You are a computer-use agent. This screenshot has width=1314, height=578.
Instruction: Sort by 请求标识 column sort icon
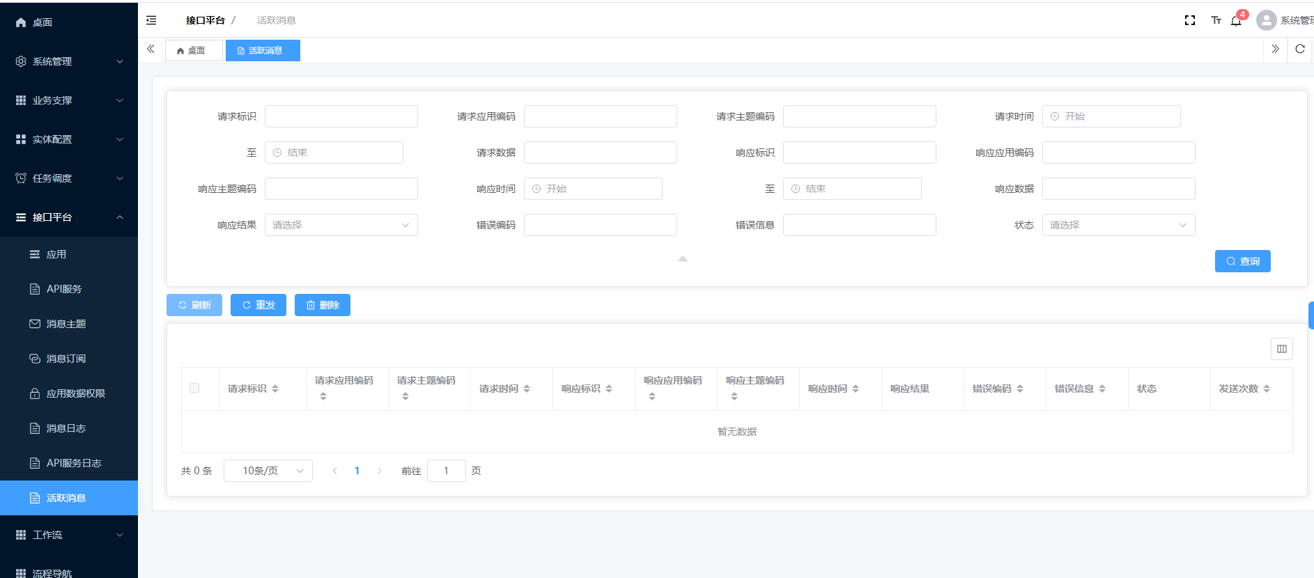pyautogui.click(x=275, y=389)
